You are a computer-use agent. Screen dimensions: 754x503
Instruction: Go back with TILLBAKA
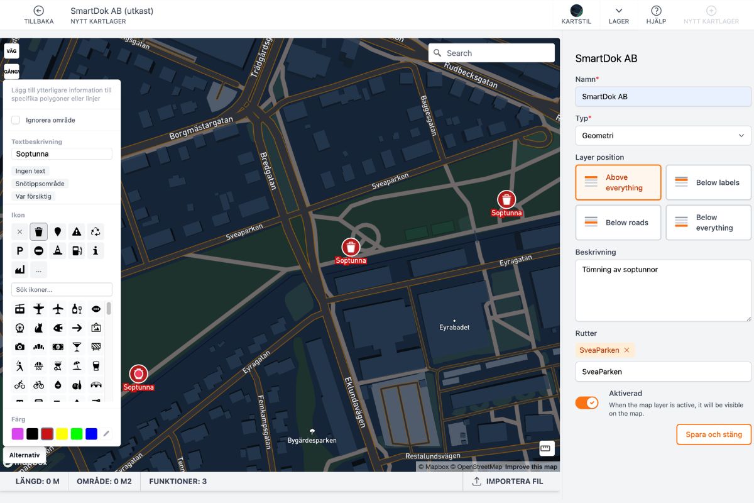click(39, 15)
